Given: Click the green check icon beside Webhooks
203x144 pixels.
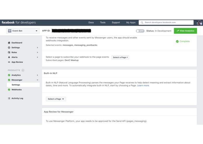Looking at the screenshot, I should 9,89.
